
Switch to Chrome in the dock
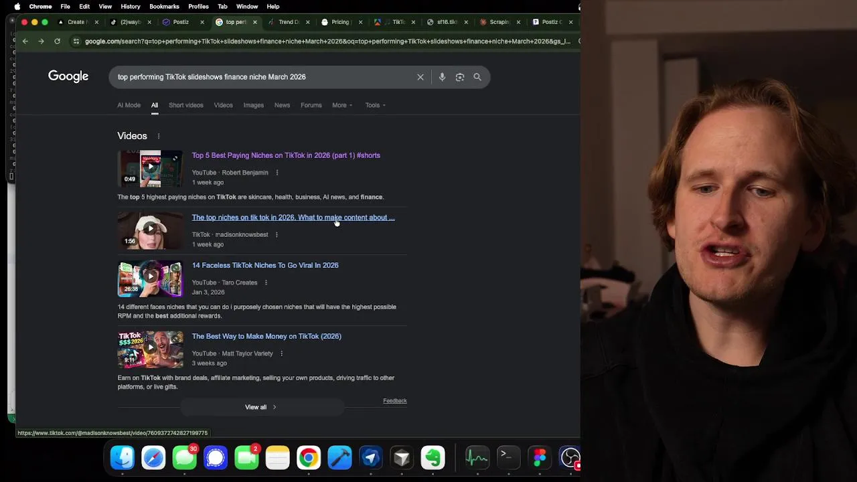[309, 458]
